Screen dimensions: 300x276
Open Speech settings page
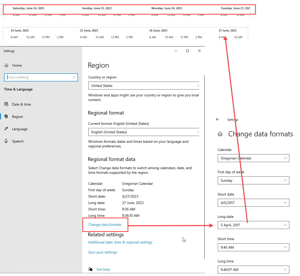[18, 141]
